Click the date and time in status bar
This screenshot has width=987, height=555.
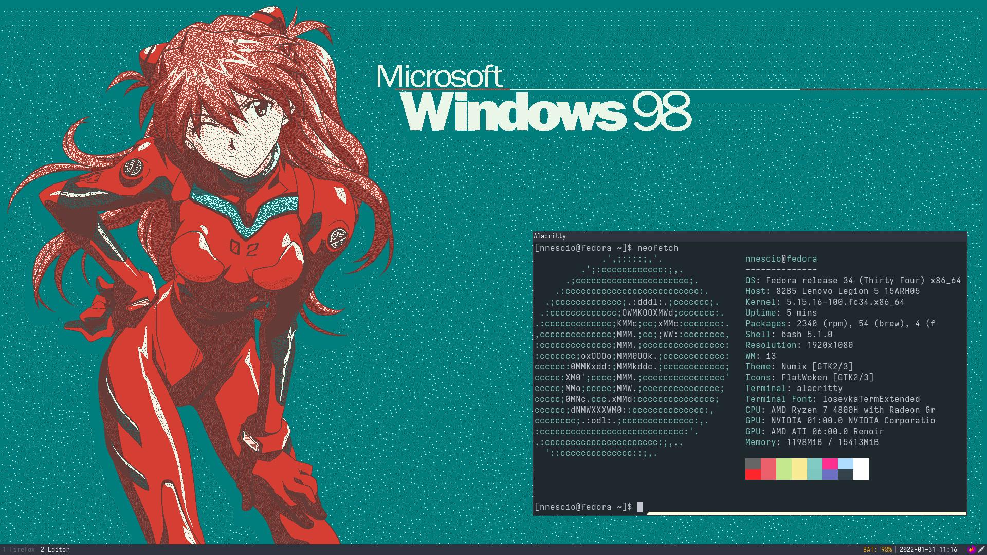(x=928, y=549)
